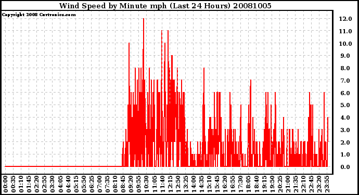Screen dimensions: 359x195
Task: Click the 21:35 time axis label
Action: pyautogui.click(x=296, y=184)
